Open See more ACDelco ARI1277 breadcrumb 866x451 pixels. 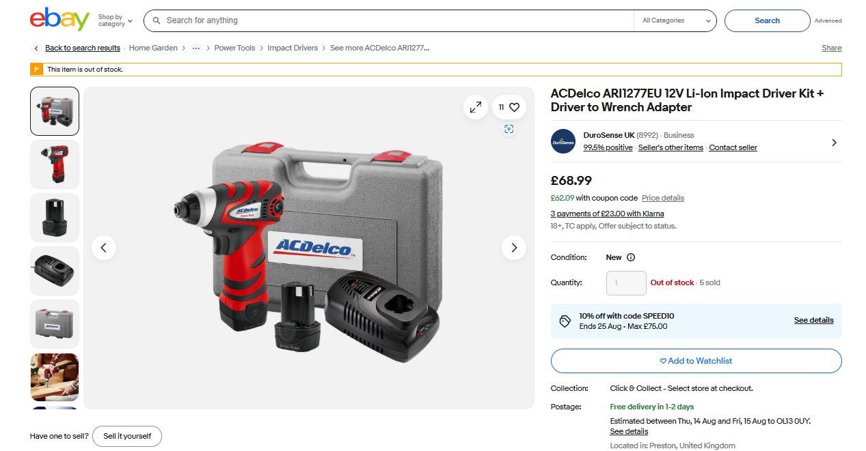coord(379,48)
